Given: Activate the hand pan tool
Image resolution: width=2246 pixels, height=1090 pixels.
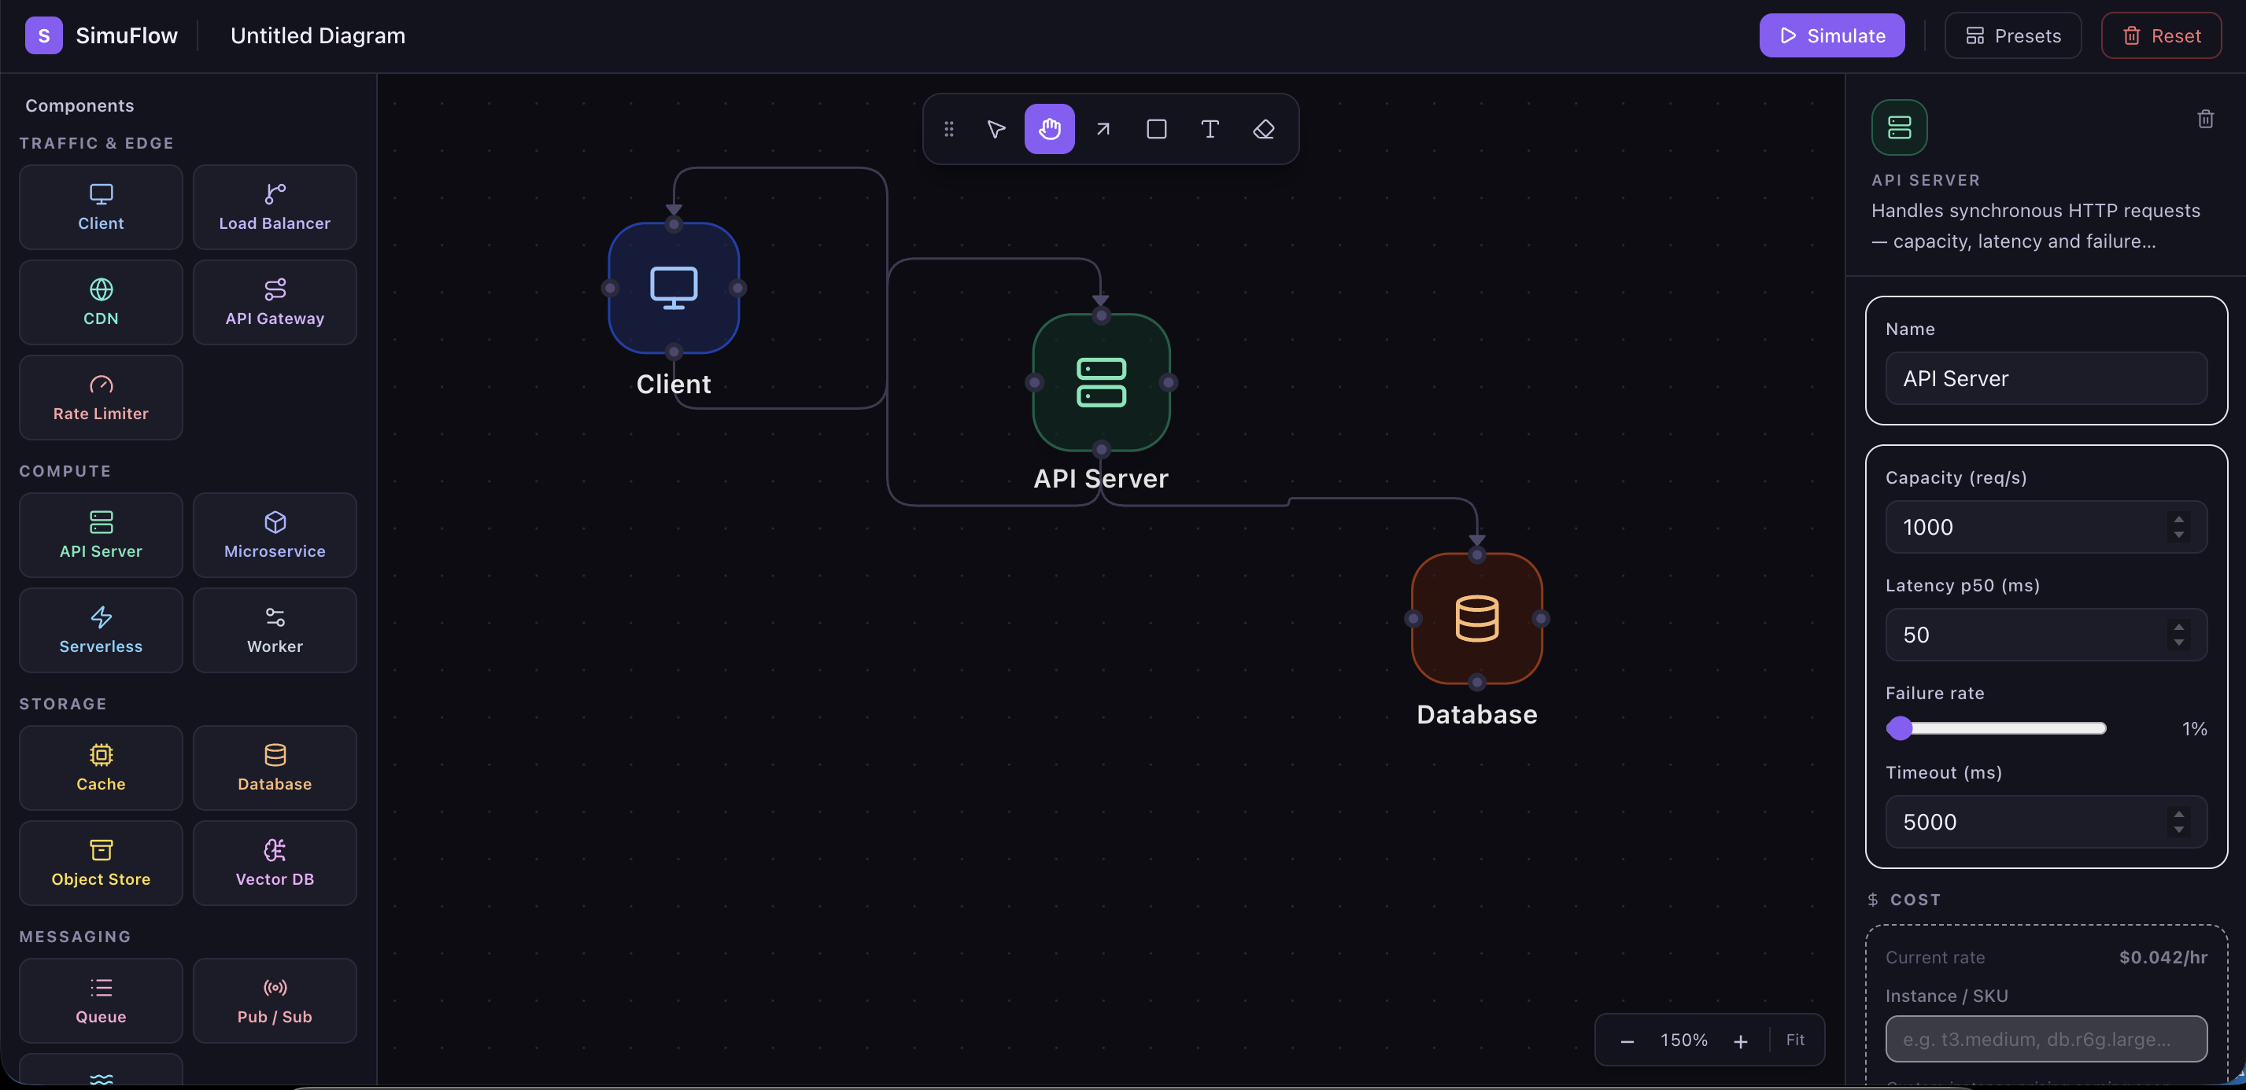Looking at the screenshot, I should 1049,129.
